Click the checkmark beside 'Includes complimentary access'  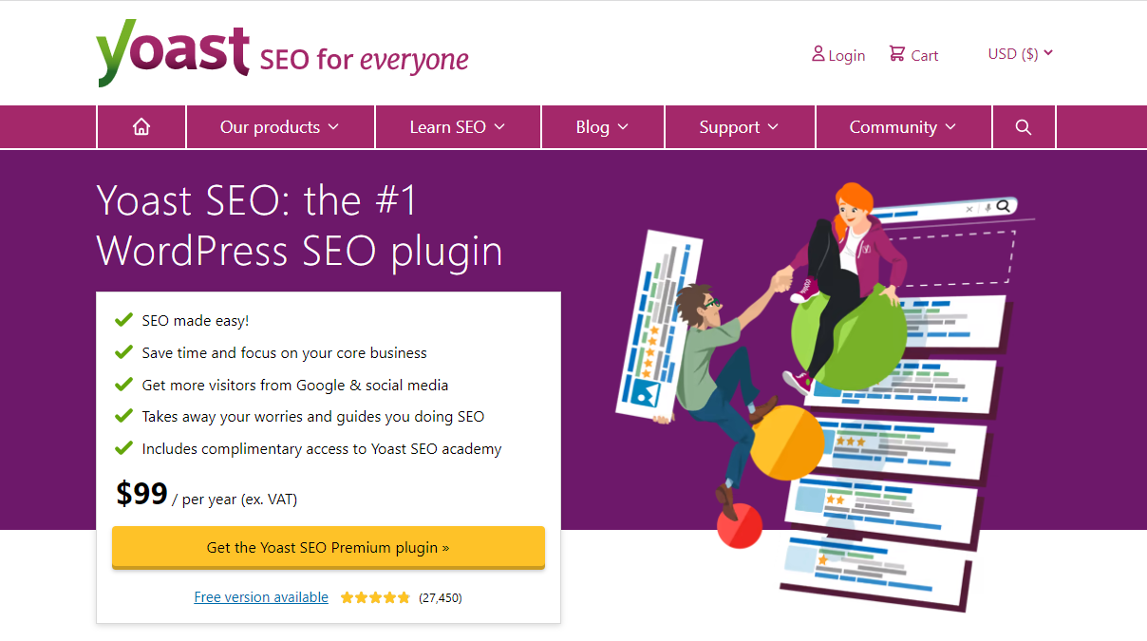[x=123, y=448]
